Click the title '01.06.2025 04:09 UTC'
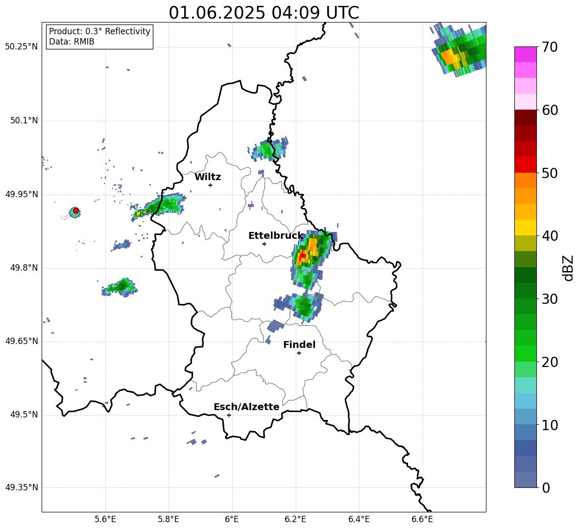This screenshot has height=529, width=580. click(x=264, y=13)
